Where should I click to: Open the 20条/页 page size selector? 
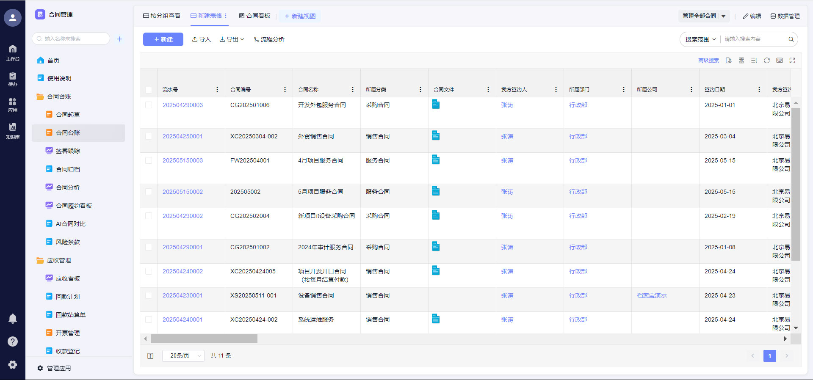click(x=183, y=356)
